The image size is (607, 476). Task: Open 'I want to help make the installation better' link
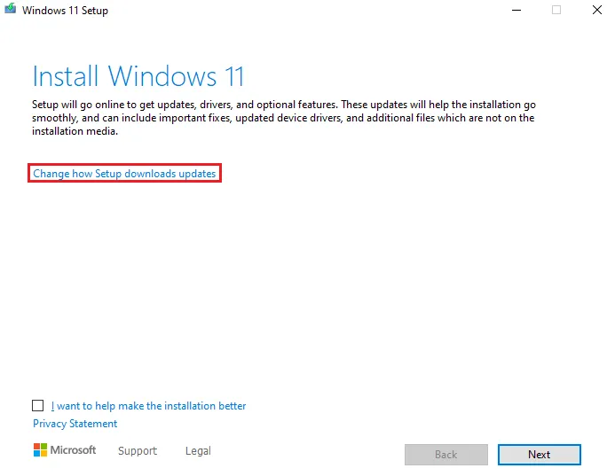pos(149,406)
